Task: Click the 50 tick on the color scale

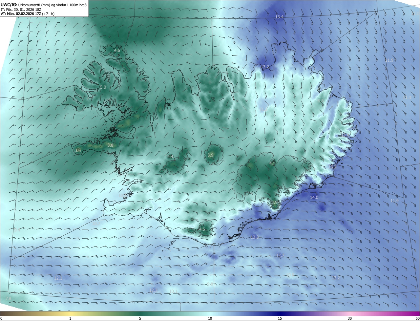Action: (417, 318)
